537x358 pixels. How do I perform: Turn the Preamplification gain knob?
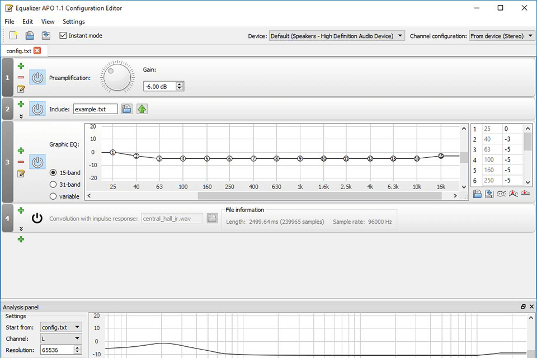point(116,77)
